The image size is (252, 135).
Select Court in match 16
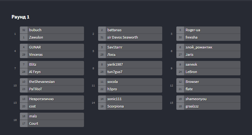(x=52, y=124)
